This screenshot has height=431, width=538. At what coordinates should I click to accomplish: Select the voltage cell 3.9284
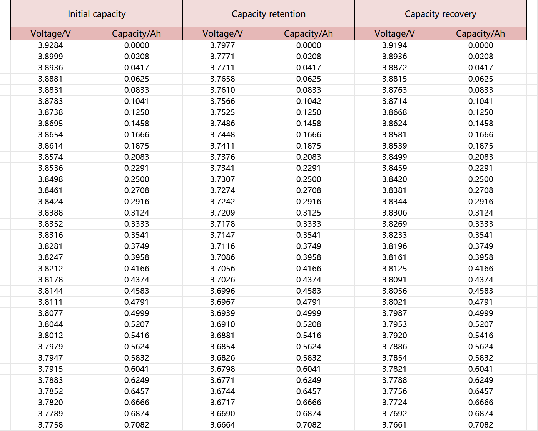pos(50,45)
